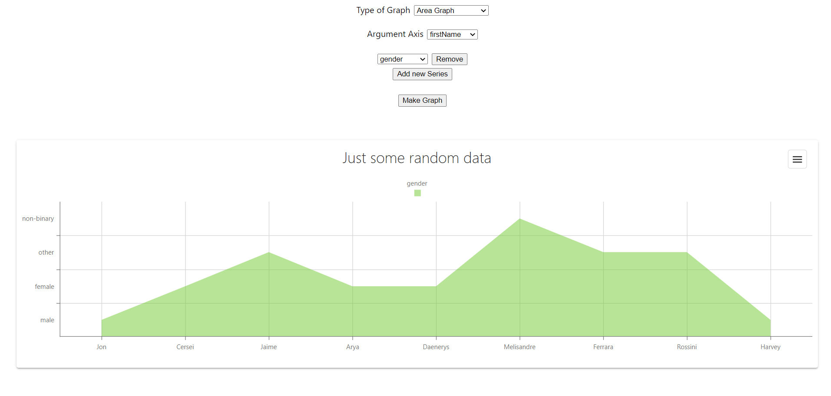Screen dimensions: 831x396
Task: Open the Type of Graph dropdown
Action: 451,10
